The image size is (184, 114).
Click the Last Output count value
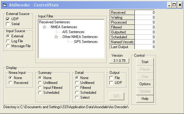tap(145, 47)
